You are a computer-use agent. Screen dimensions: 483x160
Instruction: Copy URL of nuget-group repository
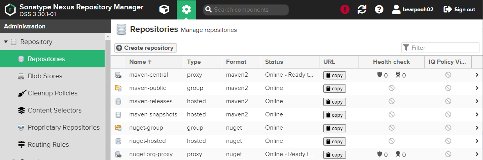pos(335,128)
